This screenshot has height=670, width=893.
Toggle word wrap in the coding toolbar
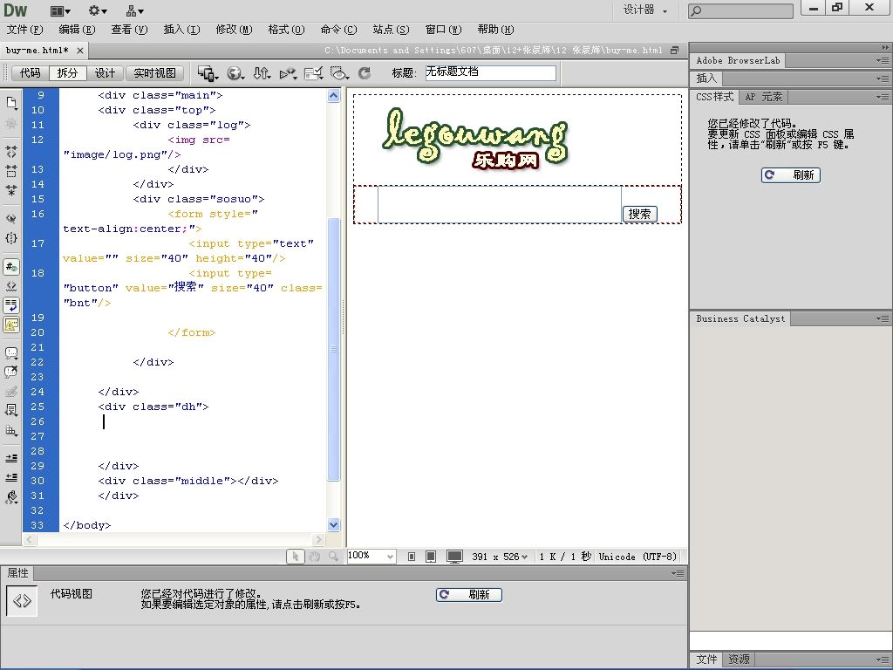pos(11,305)
